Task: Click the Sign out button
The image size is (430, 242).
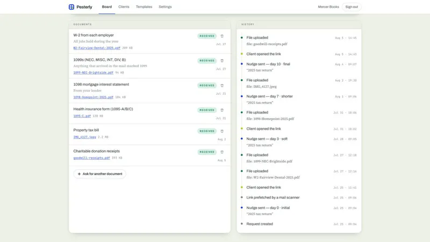Action: 352,7
